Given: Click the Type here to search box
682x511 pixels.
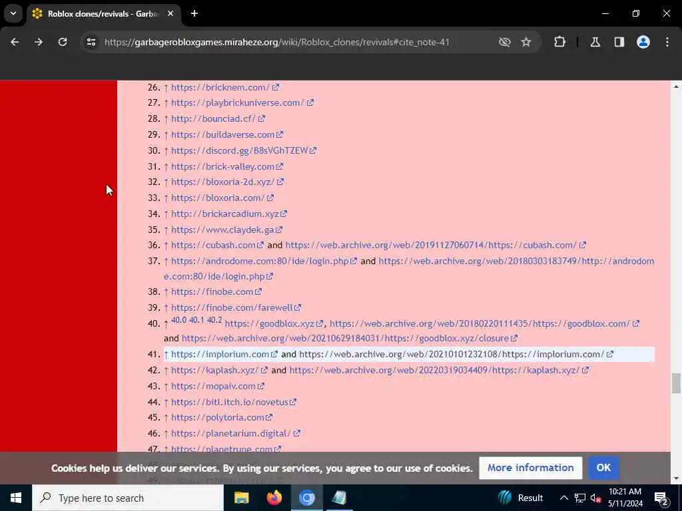Looking at the screenshot, I should pos(128,498).
